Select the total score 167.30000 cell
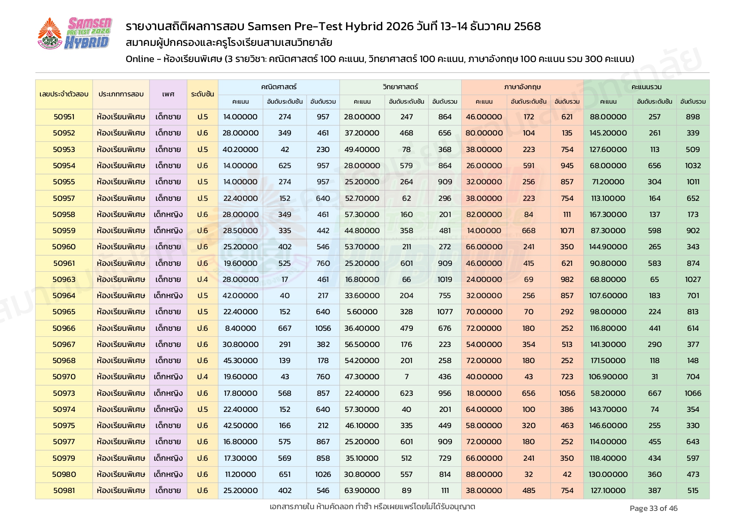Image resolution: width=745 pixels, height=527 pixels. [x=608, y=214]
